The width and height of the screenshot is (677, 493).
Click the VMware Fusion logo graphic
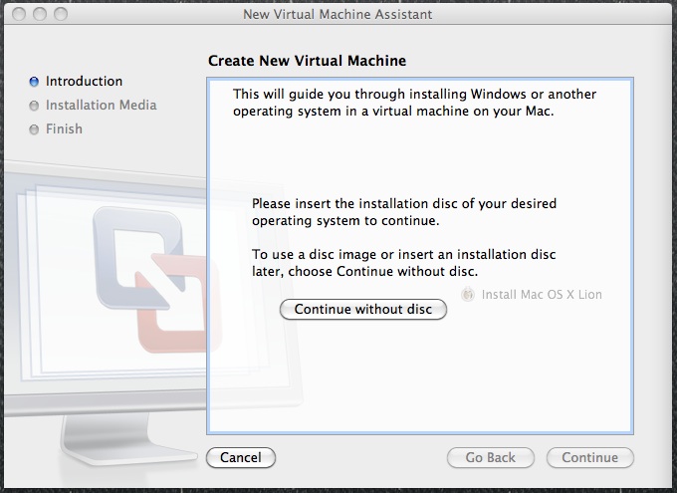(157, 279)
